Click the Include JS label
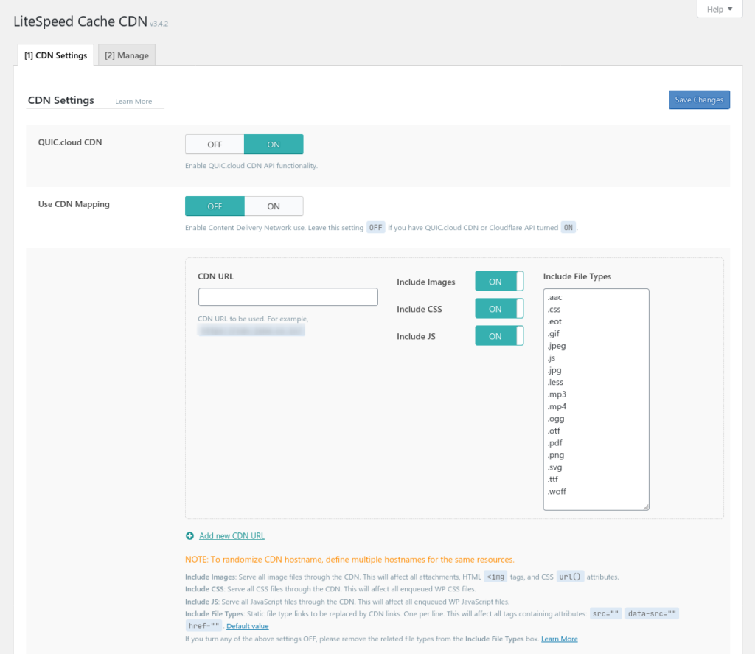Viewport: 755px width, 654px height. [x=416, y=337]
